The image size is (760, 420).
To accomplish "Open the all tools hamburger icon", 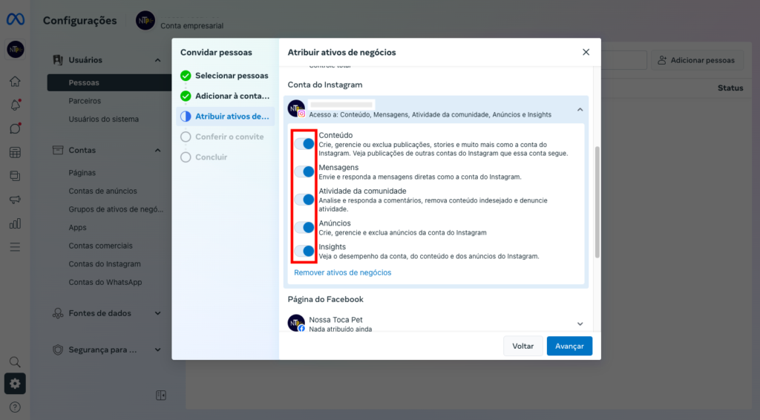I will (x=15, y=247).
